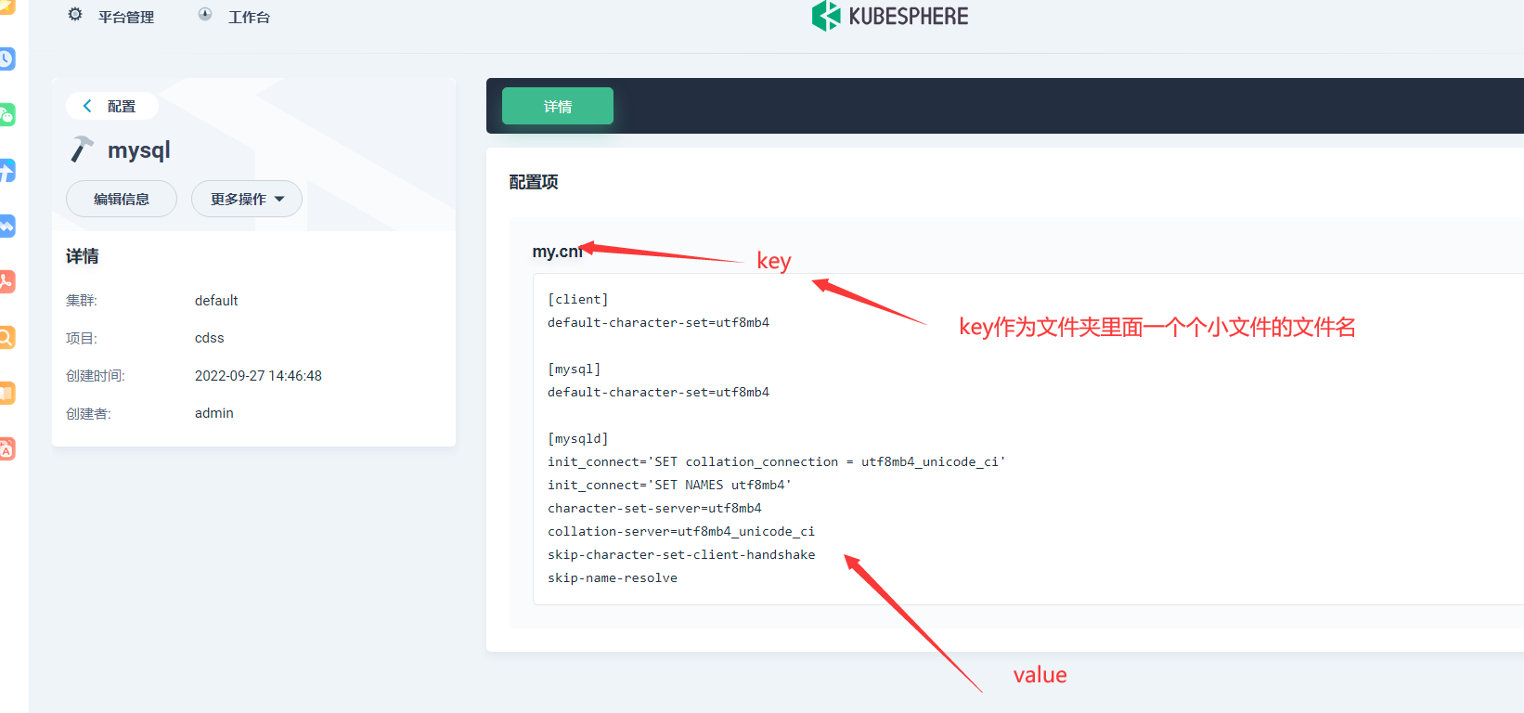The height and width of the screenshot is (713, 1524).
Task: Click the default cluster value
Action: (216, 301)
